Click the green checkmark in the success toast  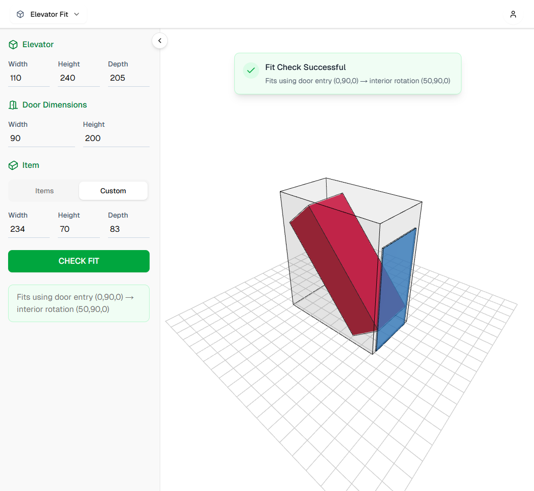[251, 71]
